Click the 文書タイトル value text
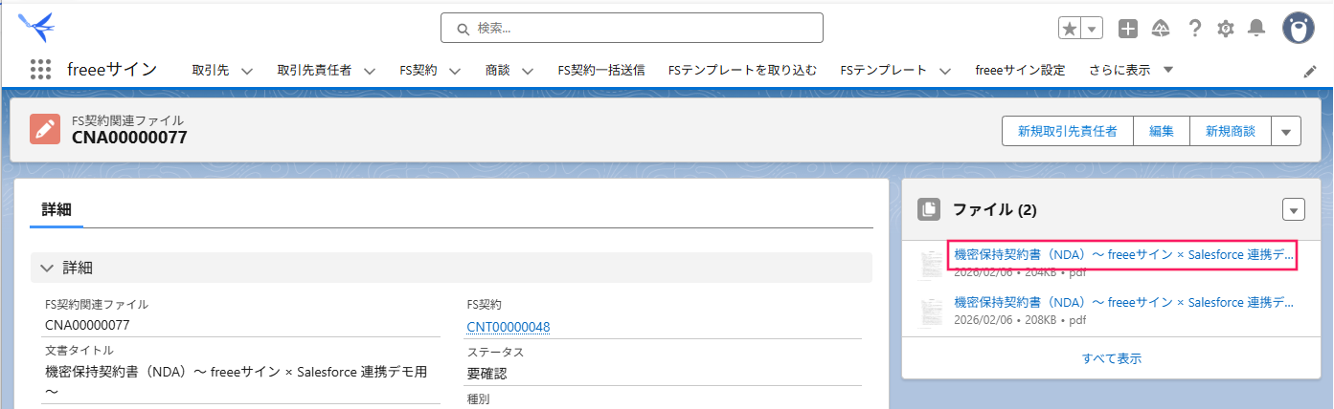The image size is (1334, 409). click(x=237, y=381)
